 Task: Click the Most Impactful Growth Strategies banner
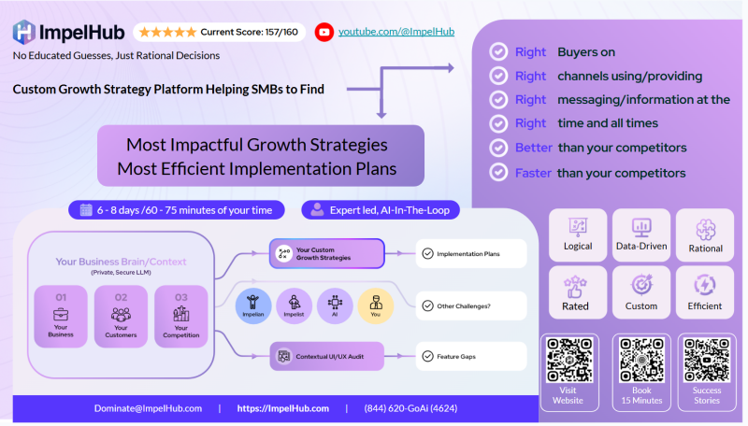(261, 156)
